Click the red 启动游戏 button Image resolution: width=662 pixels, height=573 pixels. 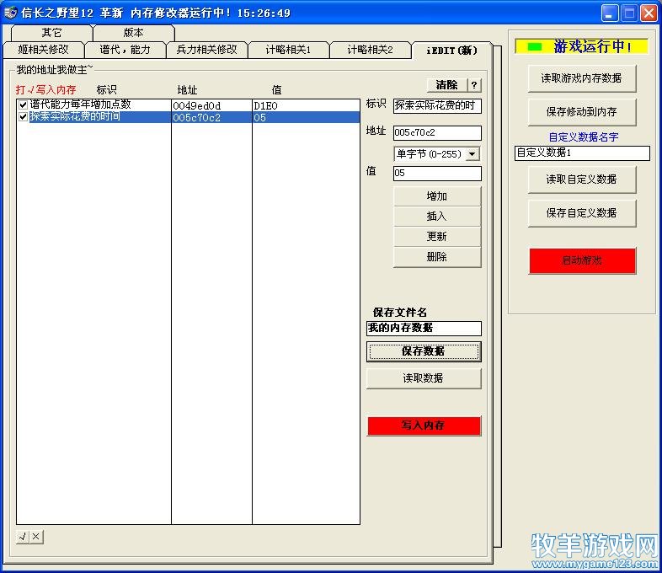[x=582, y=261]
